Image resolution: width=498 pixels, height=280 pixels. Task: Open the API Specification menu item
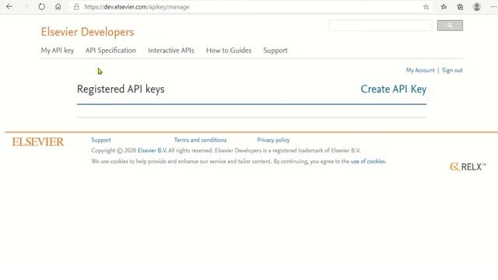click(x=110, y=51)
